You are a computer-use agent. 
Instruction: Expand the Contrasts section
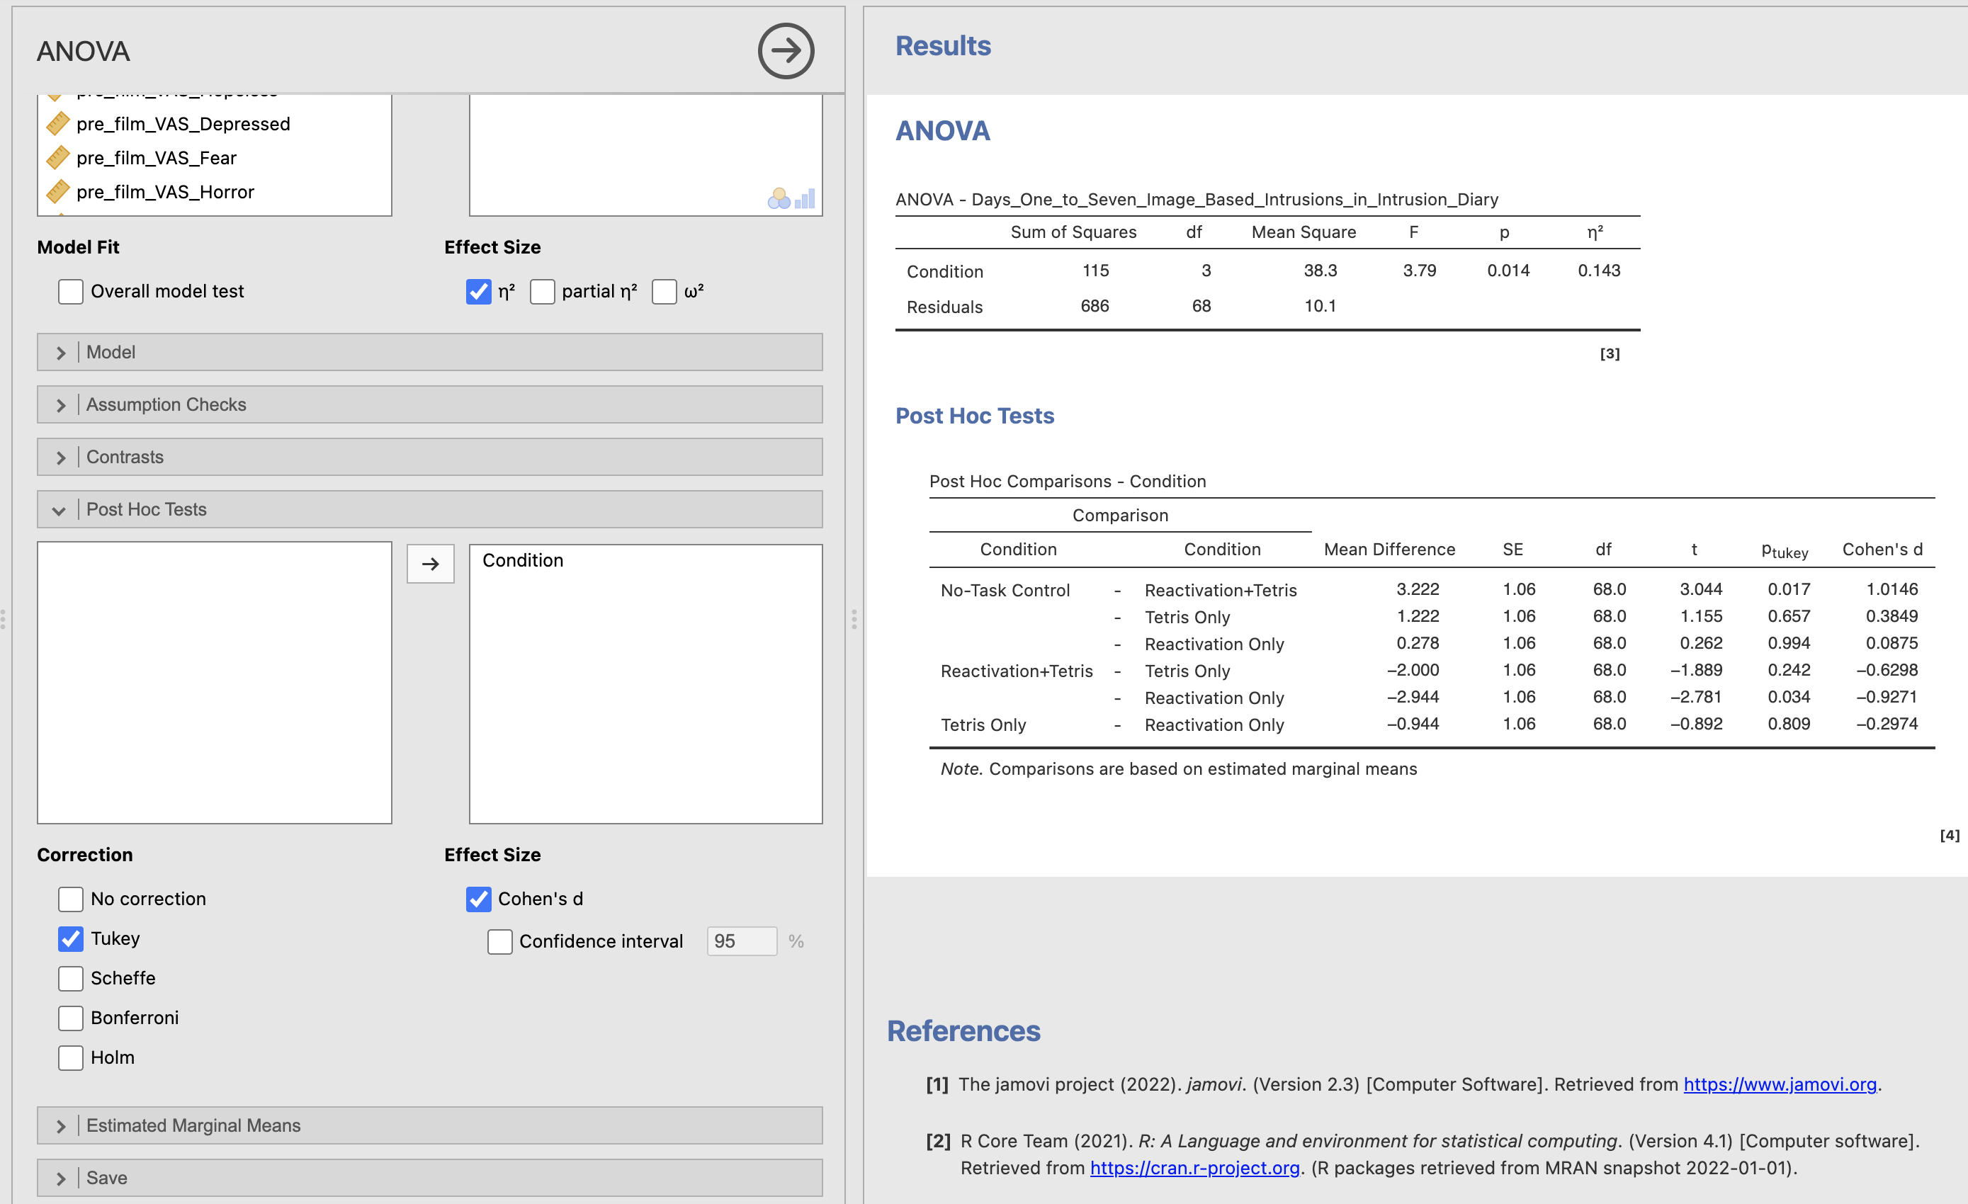coord(430,457)
